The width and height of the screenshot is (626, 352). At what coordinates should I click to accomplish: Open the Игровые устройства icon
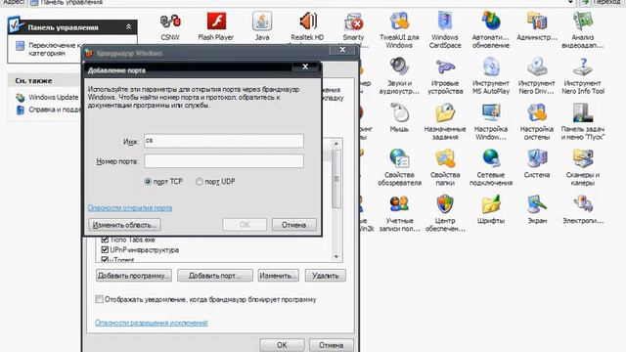click(445, 67)
